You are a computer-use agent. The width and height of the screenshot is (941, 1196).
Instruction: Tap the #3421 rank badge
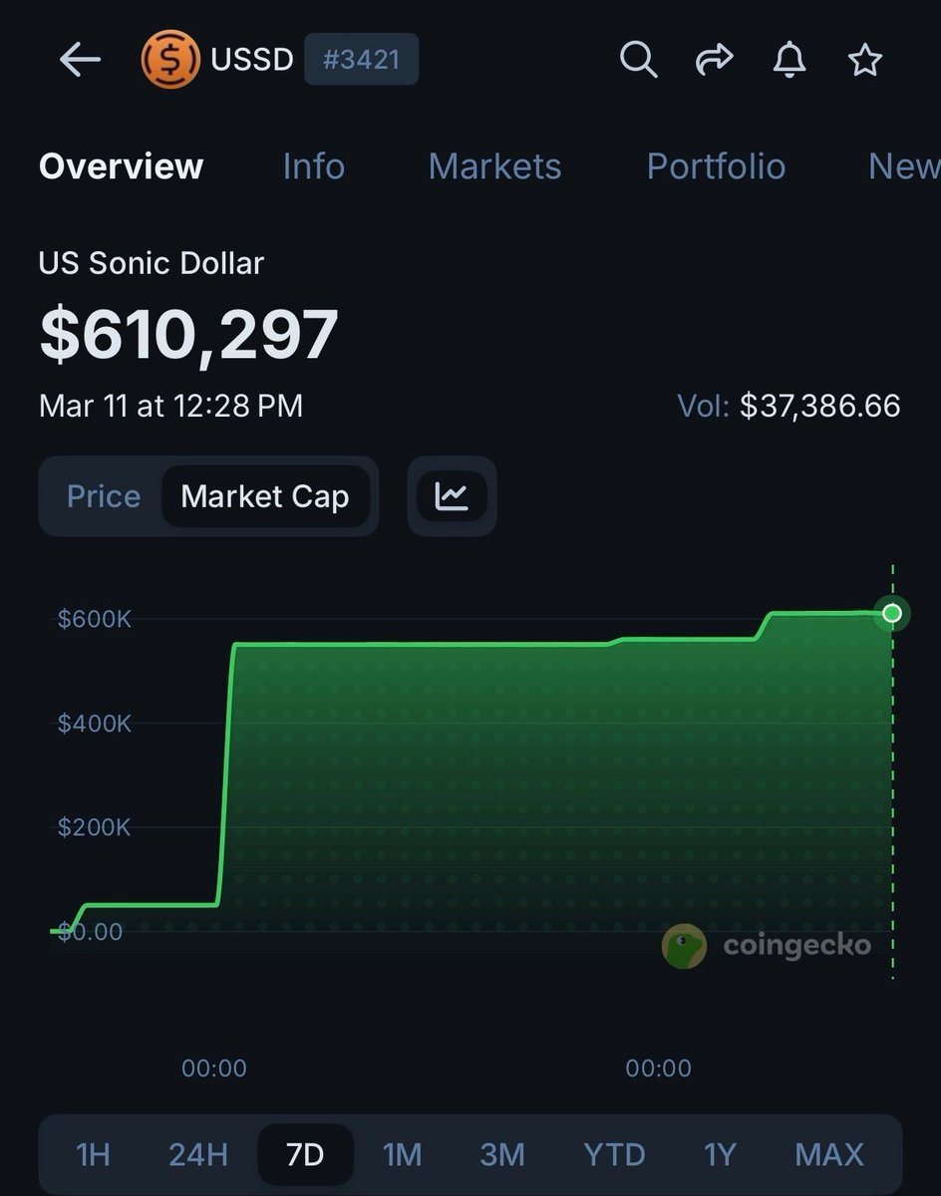tap(361, 60)
